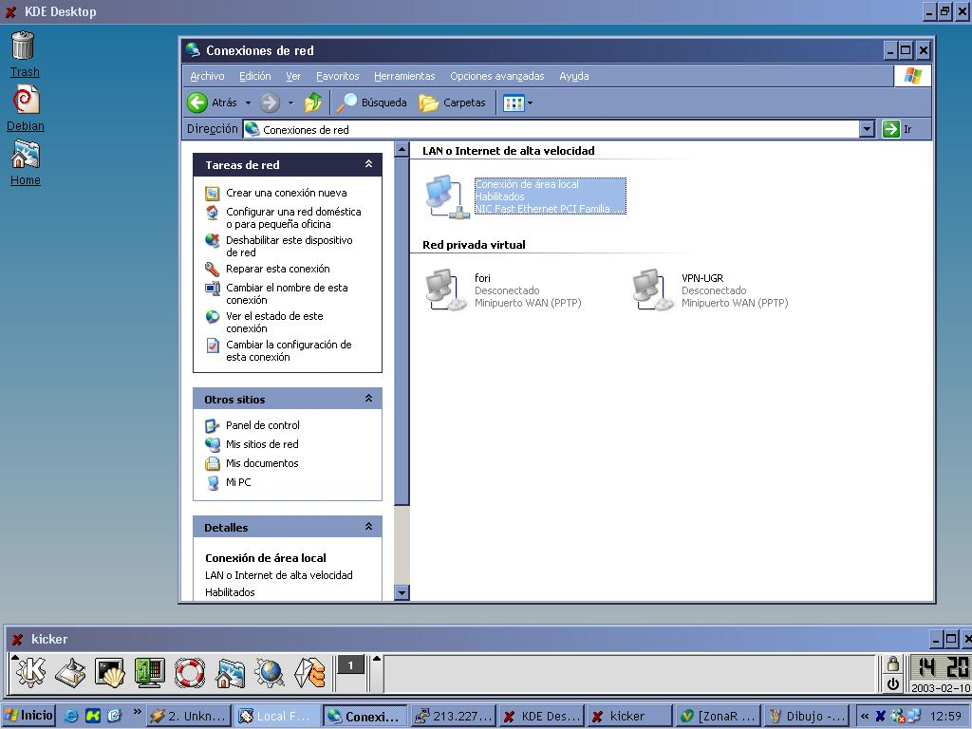Screen dimensions: 972x729
Task: Collapse the Otros sitios panel
Action: coord(369,399)
